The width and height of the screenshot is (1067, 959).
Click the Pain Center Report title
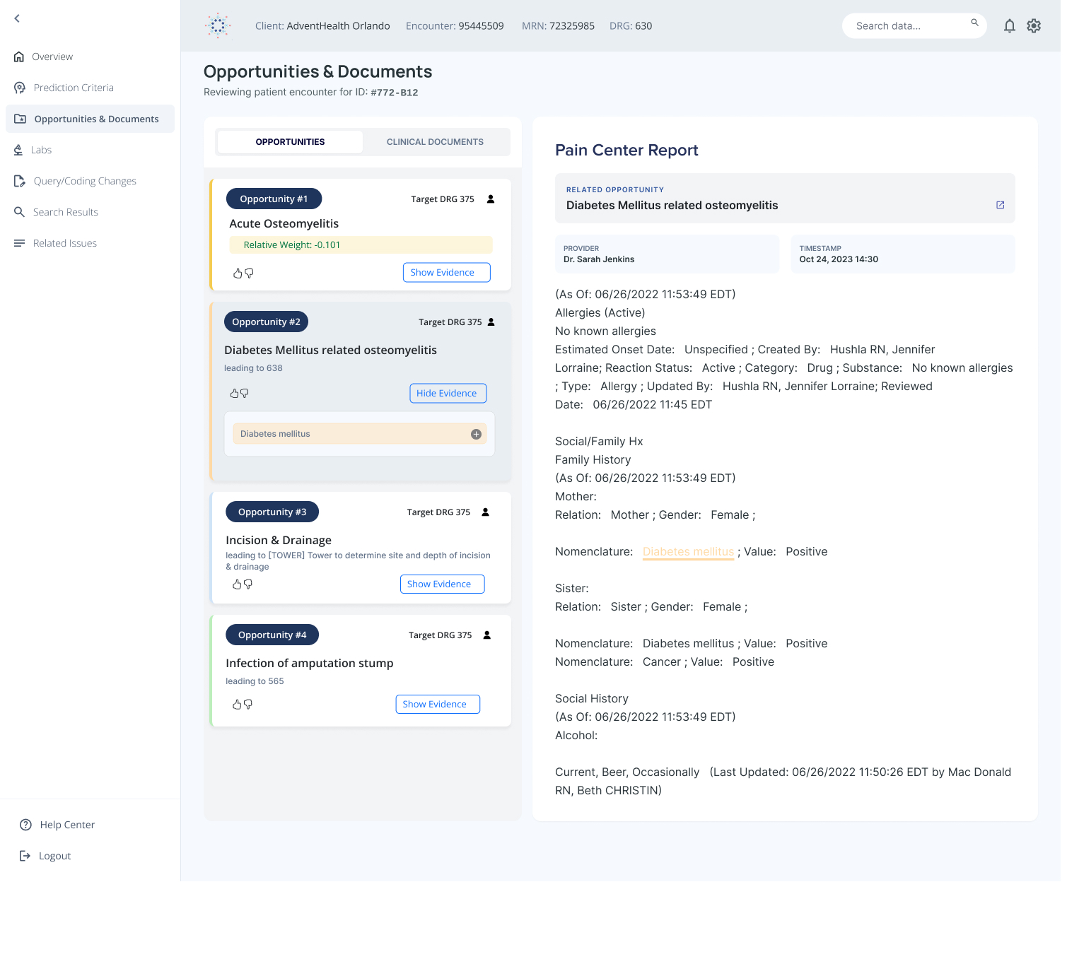coord(626,150)
